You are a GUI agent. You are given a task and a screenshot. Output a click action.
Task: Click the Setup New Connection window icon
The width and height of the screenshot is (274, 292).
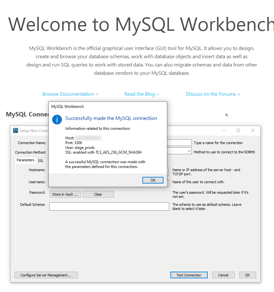coord(16,130)
